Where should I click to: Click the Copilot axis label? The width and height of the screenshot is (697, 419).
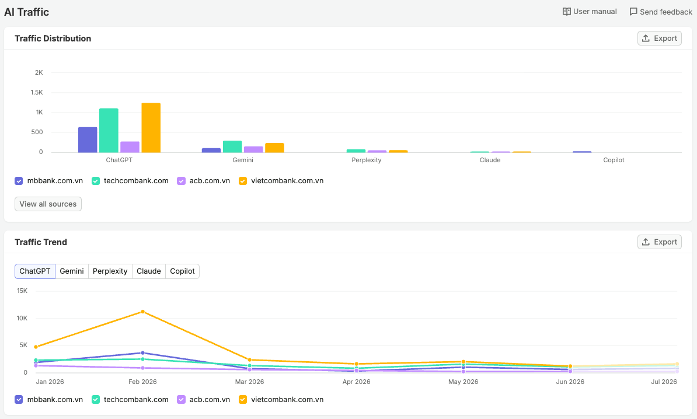point(614,160)
